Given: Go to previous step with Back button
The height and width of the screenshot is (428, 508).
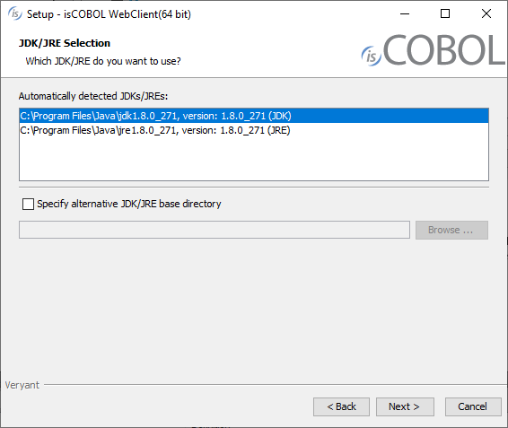Looking at the screenshot, I should pyautogui.click(x=341, y=406).
